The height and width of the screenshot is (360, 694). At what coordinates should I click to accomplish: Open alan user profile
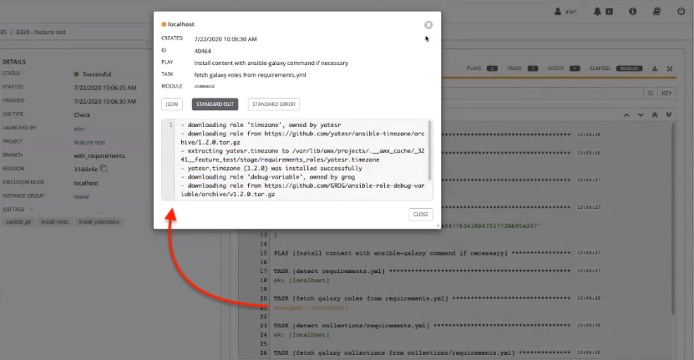[x=565, y=12]
